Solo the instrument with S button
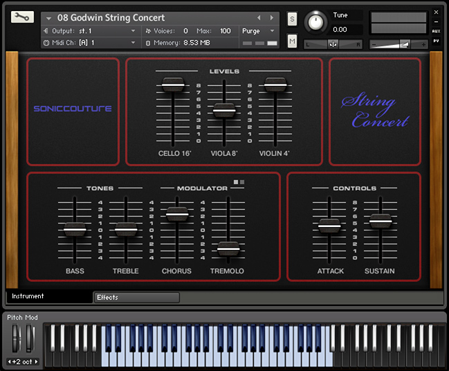This screenshot has height=371, width=449. click(292, 19)
